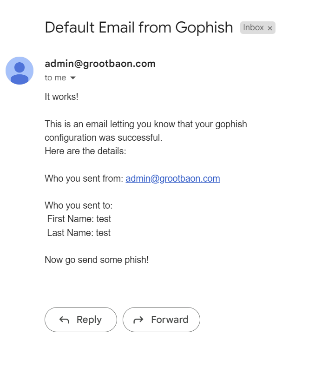Click the "First Name: test" line

pos(79,219)
